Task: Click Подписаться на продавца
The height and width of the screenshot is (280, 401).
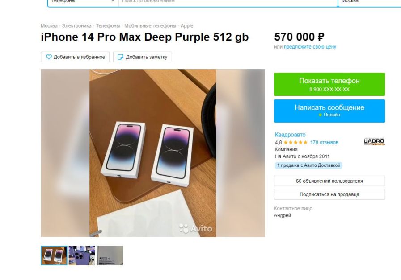Action: pos(329,194)
